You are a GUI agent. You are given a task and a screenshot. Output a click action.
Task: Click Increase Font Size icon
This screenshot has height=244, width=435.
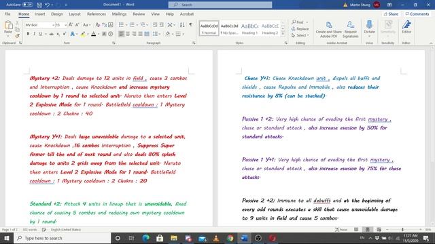71,25
